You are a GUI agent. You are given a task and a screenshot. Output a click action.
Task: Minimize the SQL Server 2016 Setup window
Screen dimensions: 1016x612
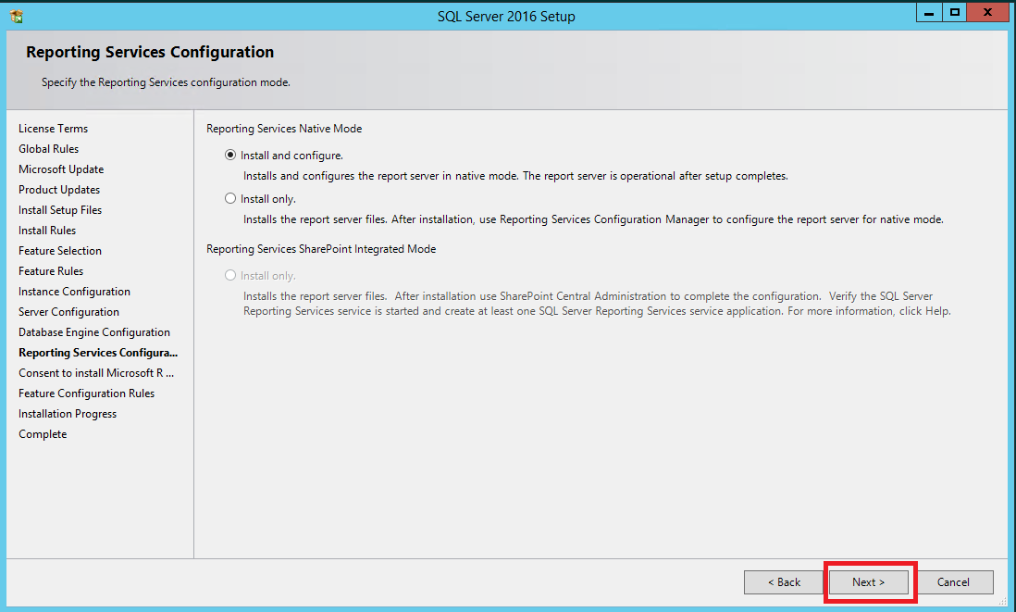(x=928, y=12)
